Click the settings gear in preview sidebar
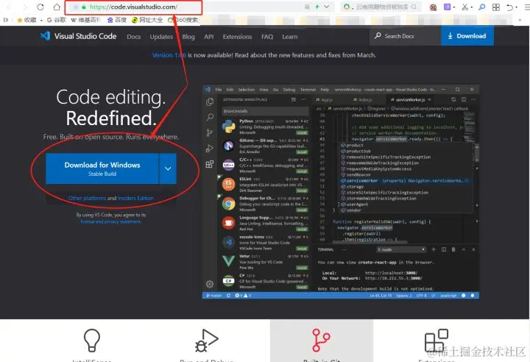530x362 pixels. tap(210, 284)
